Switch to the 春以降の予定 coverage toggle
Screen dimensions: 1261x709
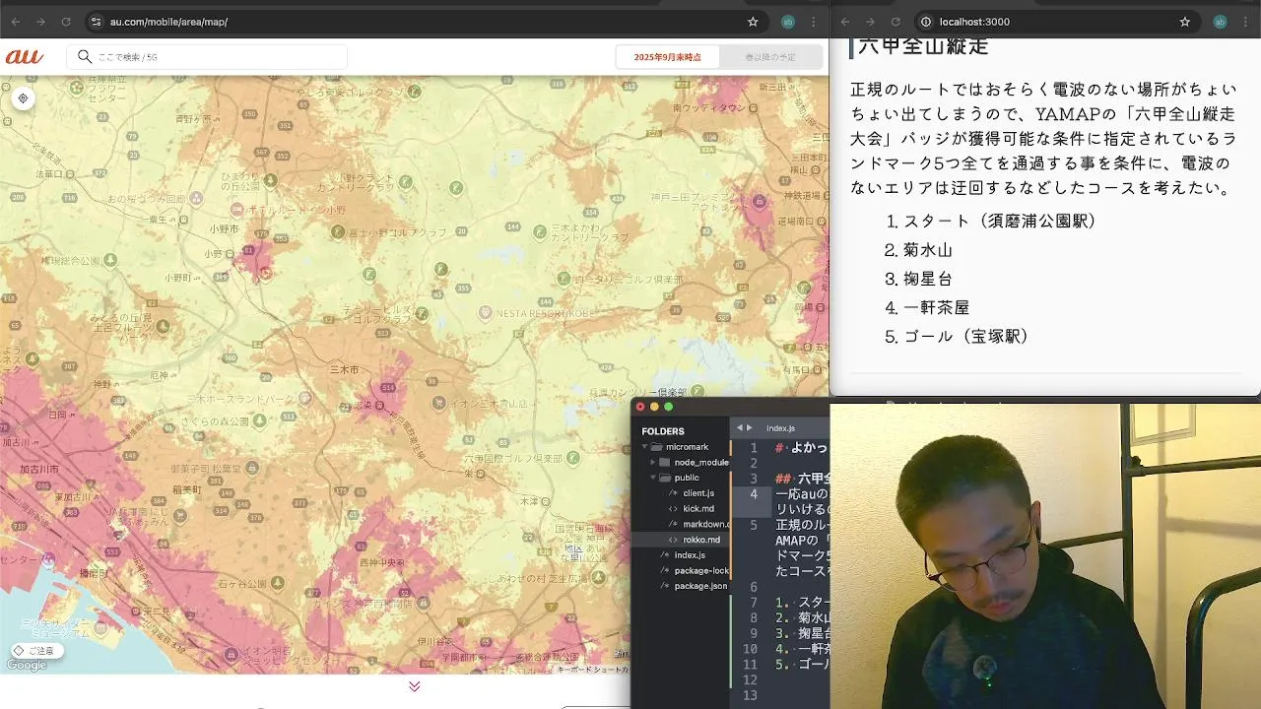pos(770,57)
